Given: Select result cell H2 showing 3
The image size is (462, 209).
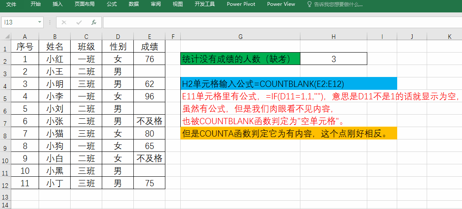Looking at the screenshot, I should (334, 59).
